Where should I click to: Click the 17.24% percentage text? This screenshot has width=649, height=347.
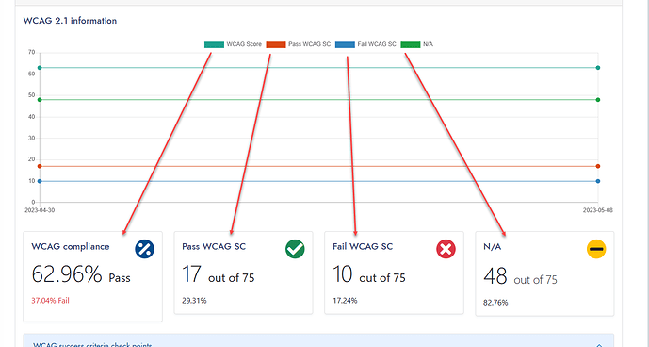tap(345, 301)
